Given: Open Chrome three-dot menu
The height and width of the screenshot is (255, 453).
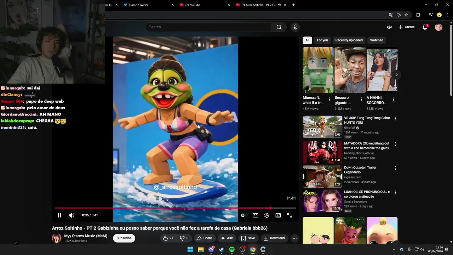Looking at the screenshot, I should point(448,15).
